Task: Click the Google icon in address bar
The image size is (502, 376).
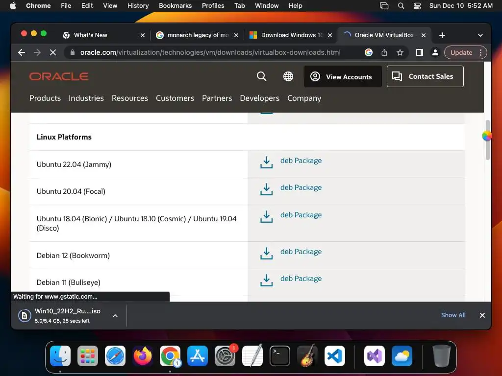Action: pos(369,52)
